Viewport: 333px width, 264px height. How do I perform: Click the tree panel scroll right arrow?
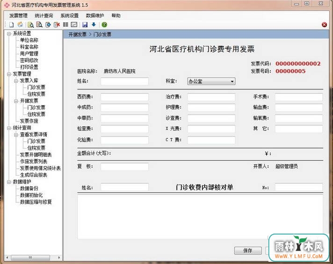point(59,257)
